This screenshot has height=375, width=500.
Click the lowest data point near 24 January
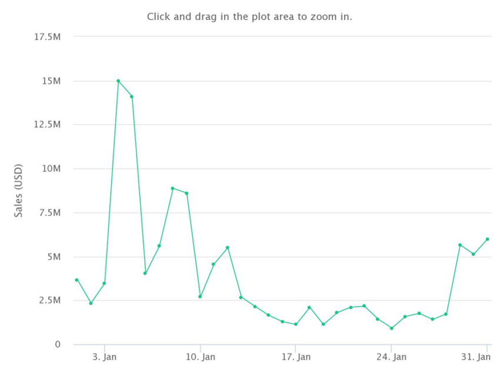pyautogui.click(x=392, y=328)
